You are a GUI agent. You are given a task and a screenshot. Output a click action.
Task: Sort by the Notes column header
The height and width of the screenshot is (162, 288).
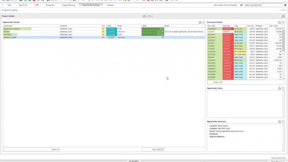click(x=184, y=26)
